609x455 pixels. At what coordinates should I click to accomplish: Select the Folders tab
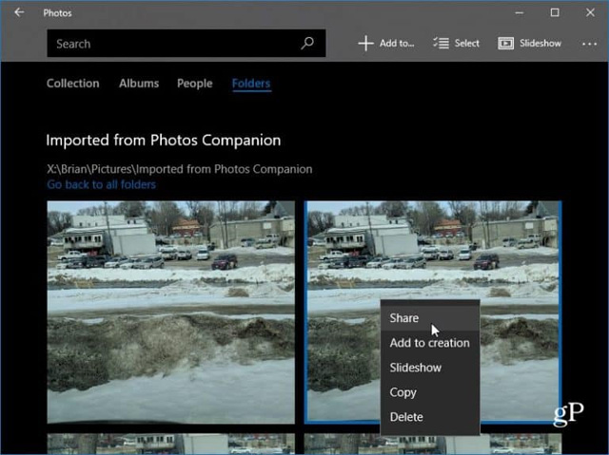(251, 84)
